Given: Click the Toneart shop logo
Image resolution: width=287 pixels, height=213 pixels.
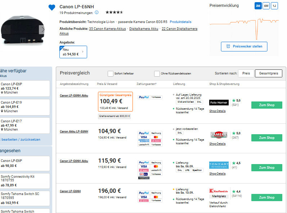Looking at the screenshot, I should 219,165.
